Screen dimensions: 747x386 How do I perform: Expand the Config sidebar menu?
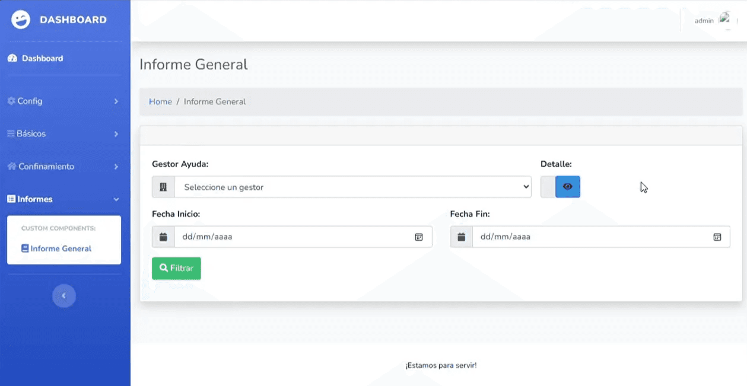63,101
